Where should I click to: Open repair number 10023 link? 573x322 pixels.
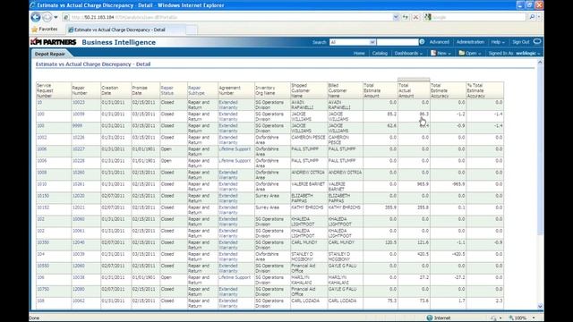79,103
